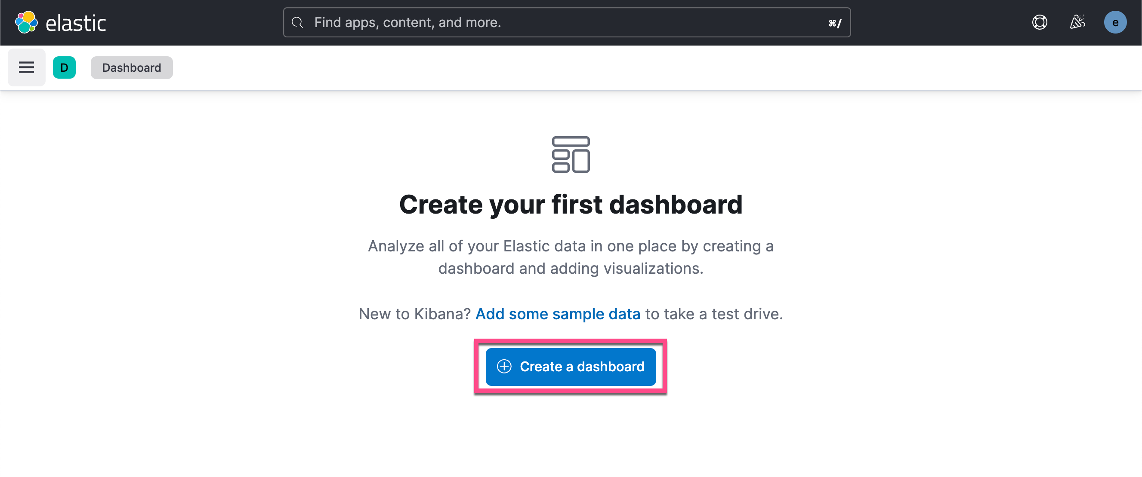Click the Analyze all of your Elastic data description
The height and width of the screenshot is (477, 1142).
coord(571,257)
